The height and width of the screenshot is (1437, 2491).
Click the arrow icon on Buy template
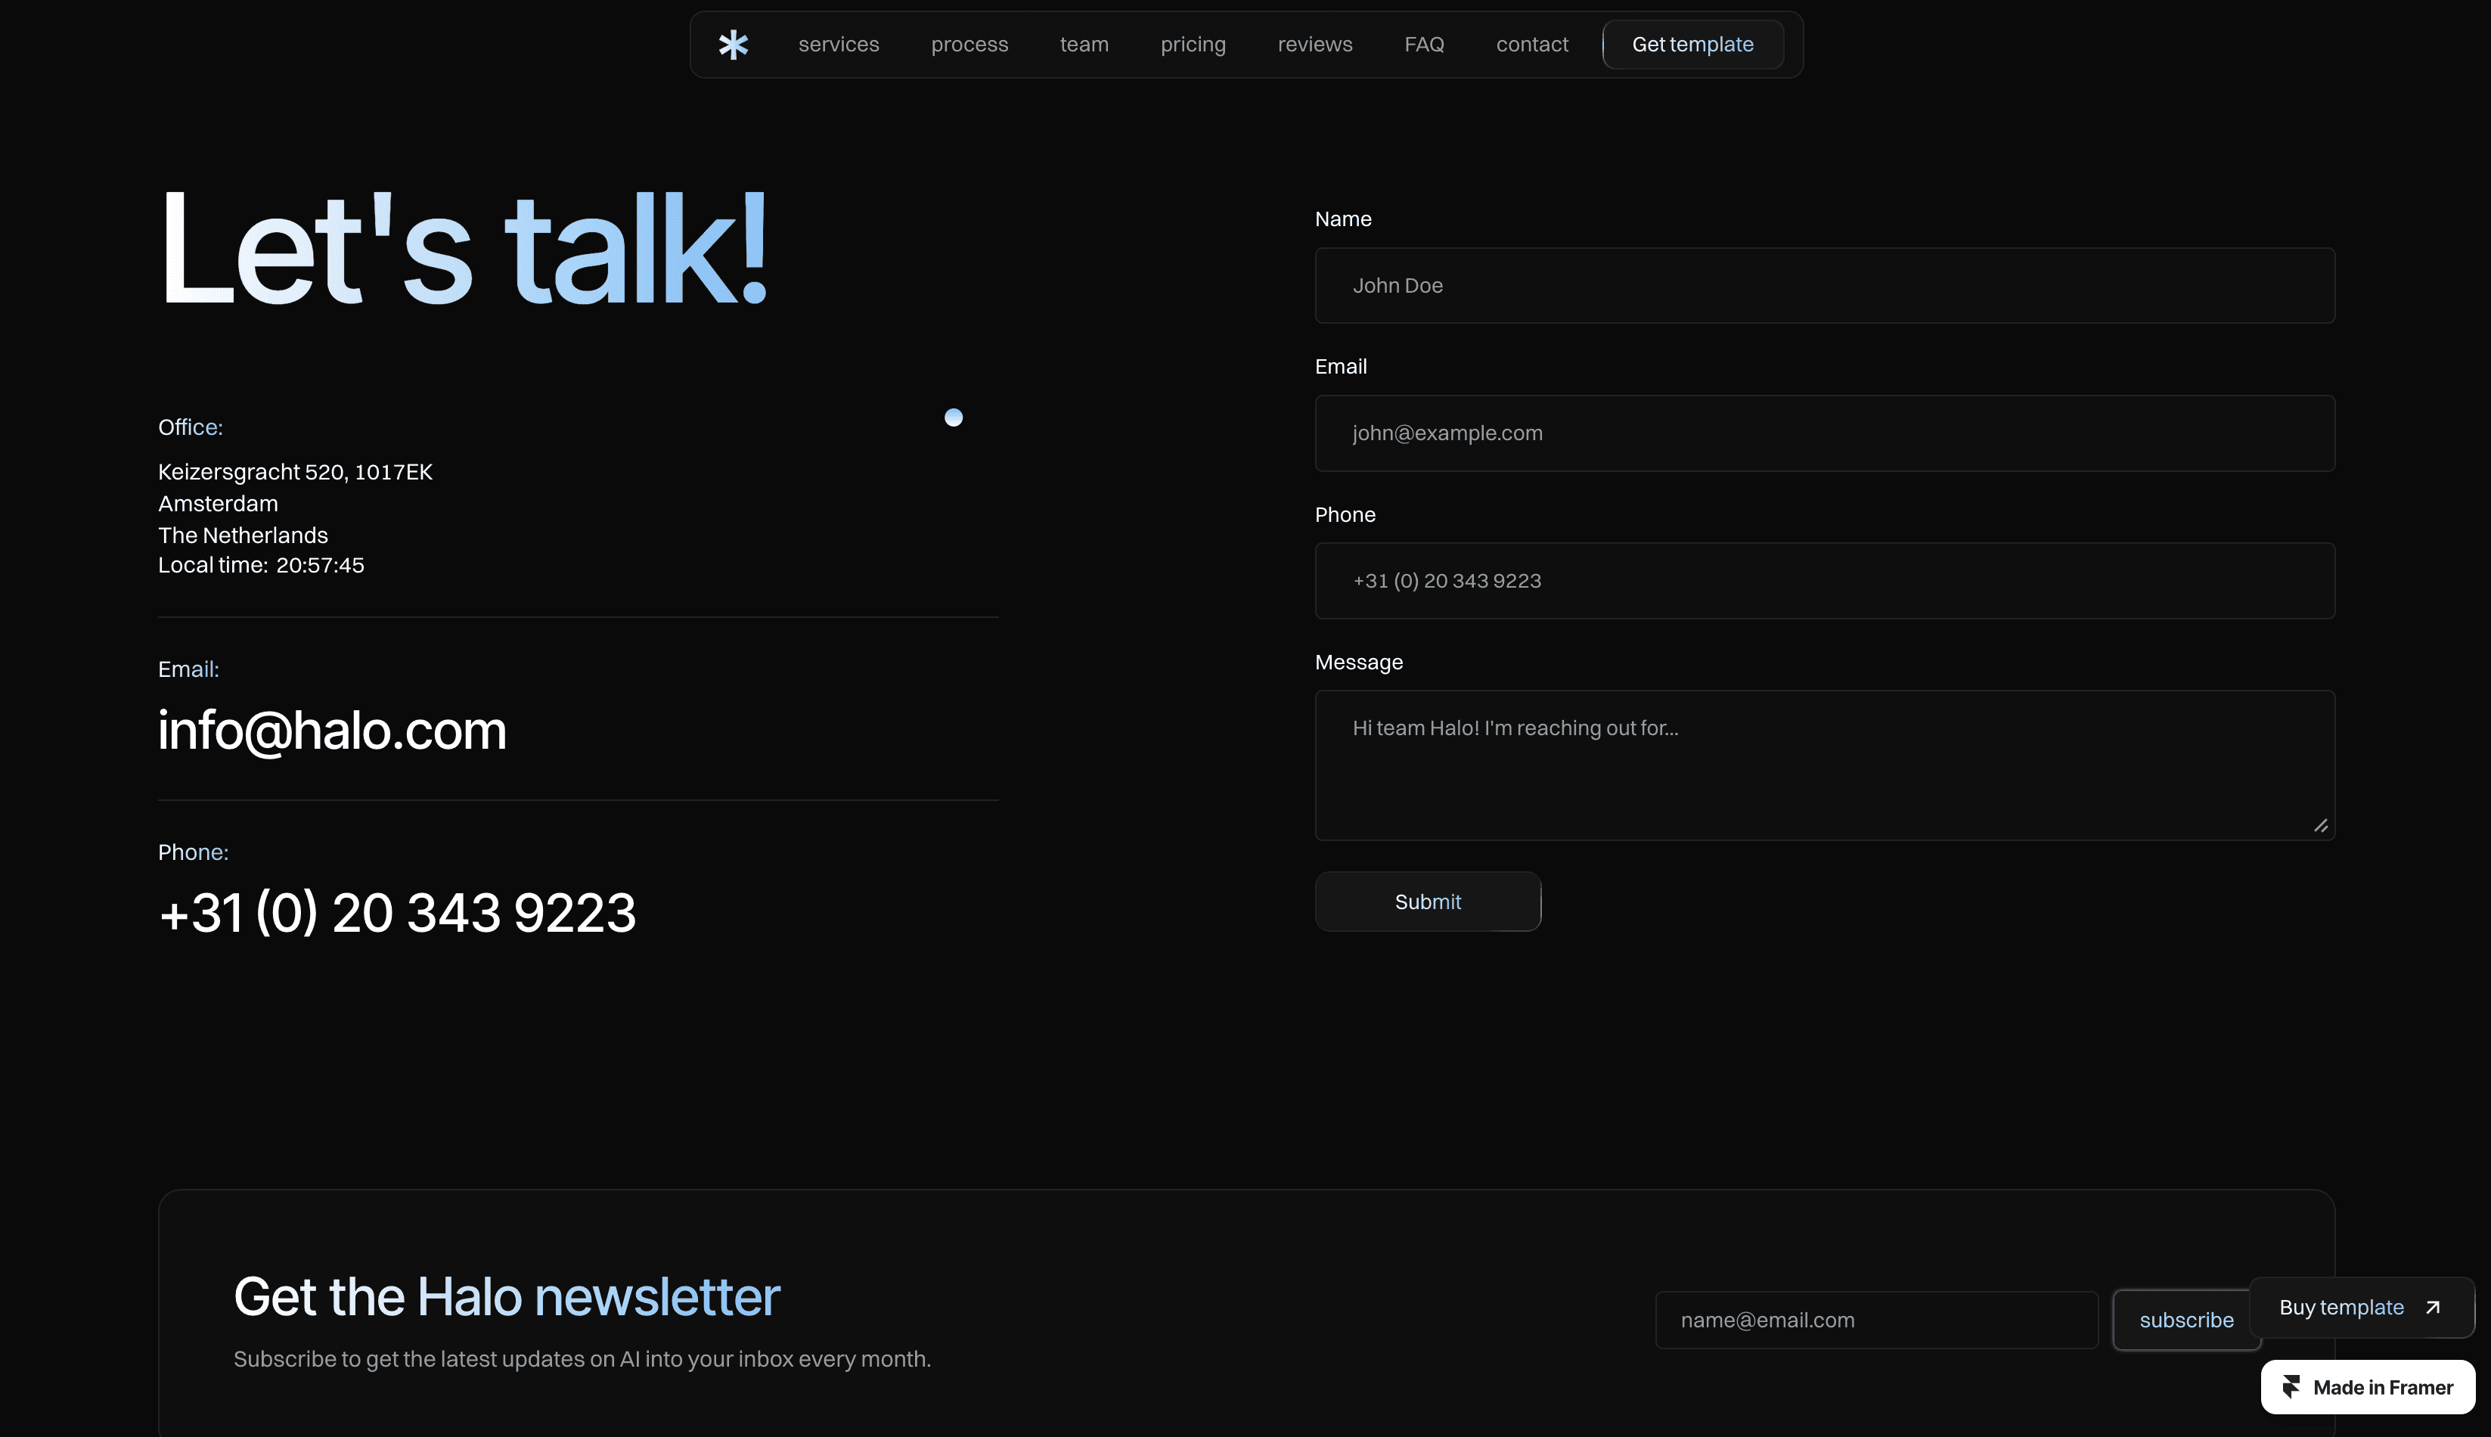point(2433,1307)
